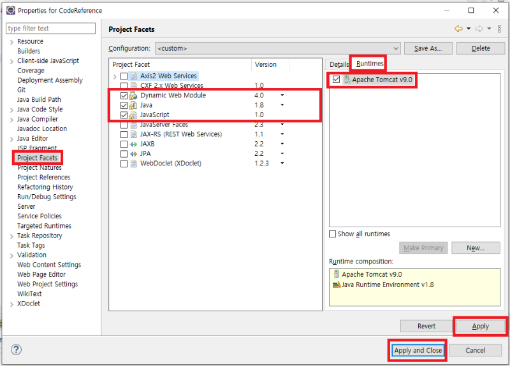Expand the Task Repository node
Screen dimensions: 510x366
point(11,236)
